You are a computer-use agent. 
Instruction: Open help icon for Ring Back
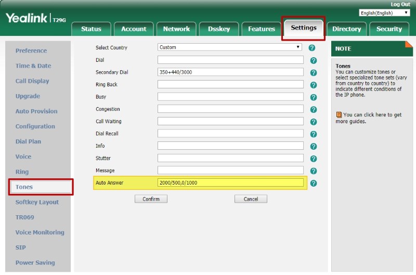click(x=314, y=85)
